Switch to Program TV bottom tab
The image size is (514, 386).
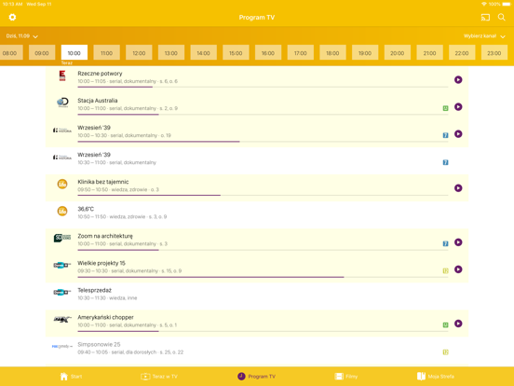coord(256,377)
